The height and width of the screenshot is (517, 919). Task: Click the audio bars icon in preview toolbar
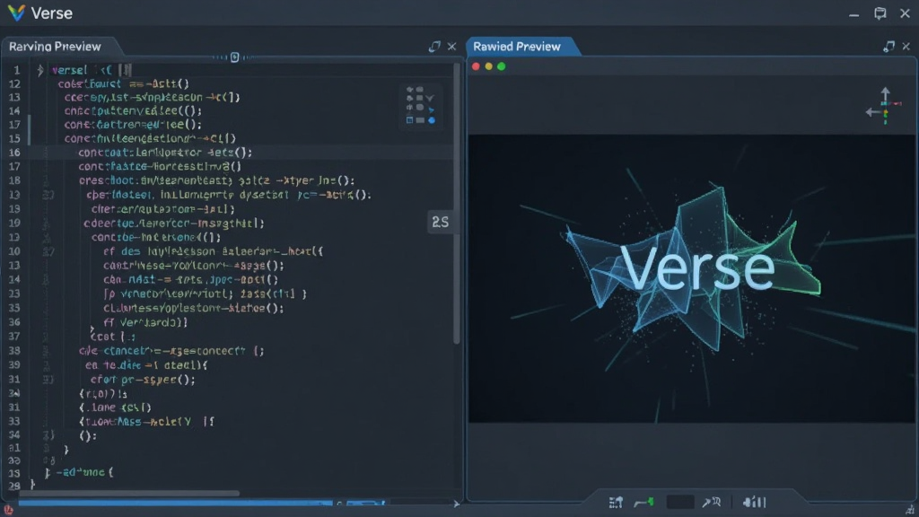pyautogui.click(x=754, y=503)
